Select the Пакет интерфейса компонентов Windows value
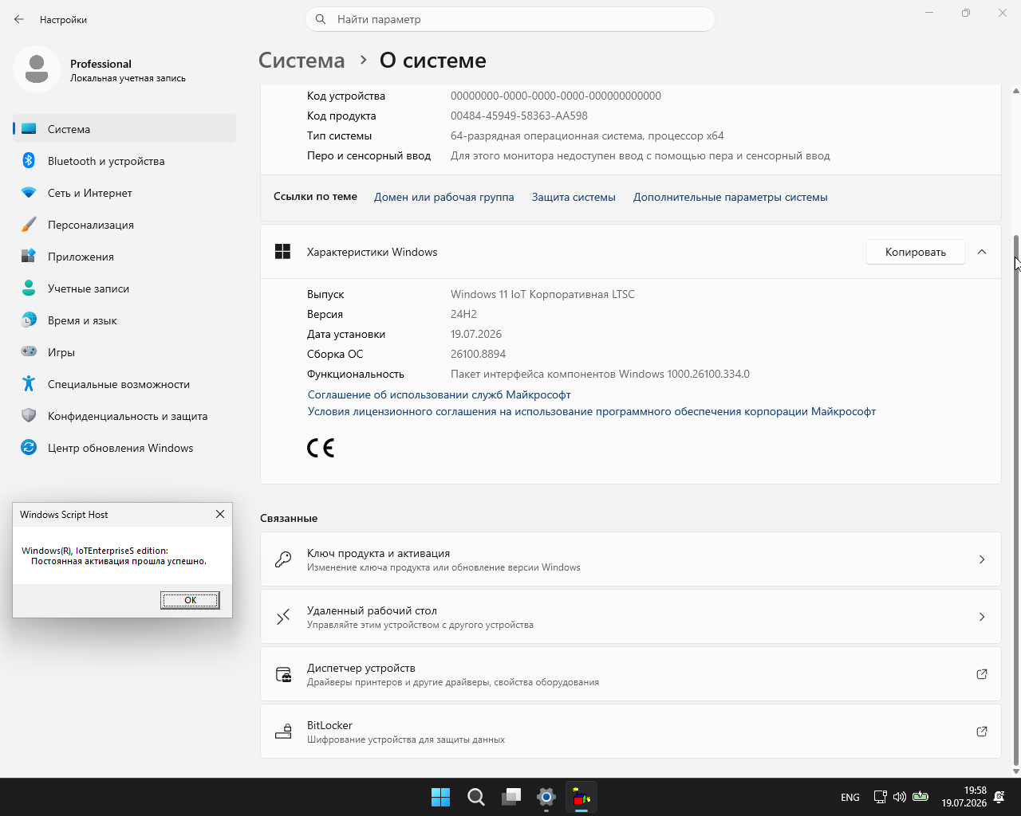Screen dimensions: 1021x816 (x=600, y=374)
